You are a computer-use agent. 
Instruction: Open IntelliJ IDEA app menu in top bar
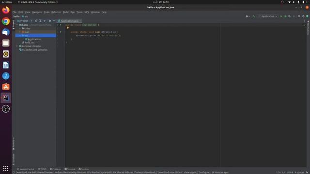[x=38, y=2]
